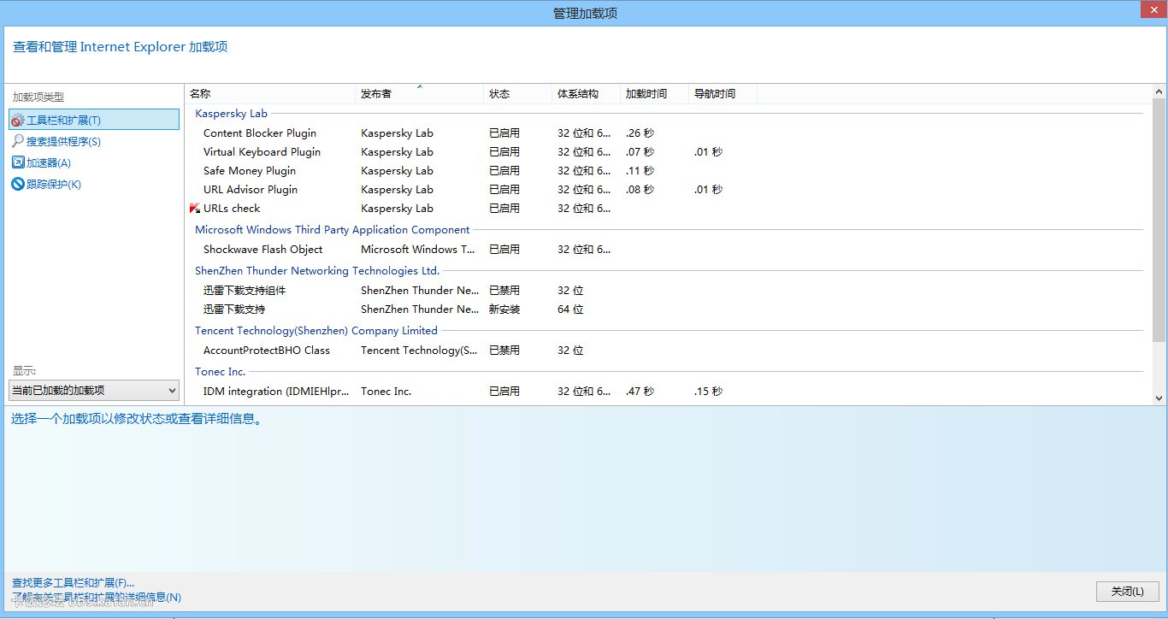This screenshot has width=1168, height=619.
Task: Select 搜索提供程序(S) add-on type
Action: (63, 141)
